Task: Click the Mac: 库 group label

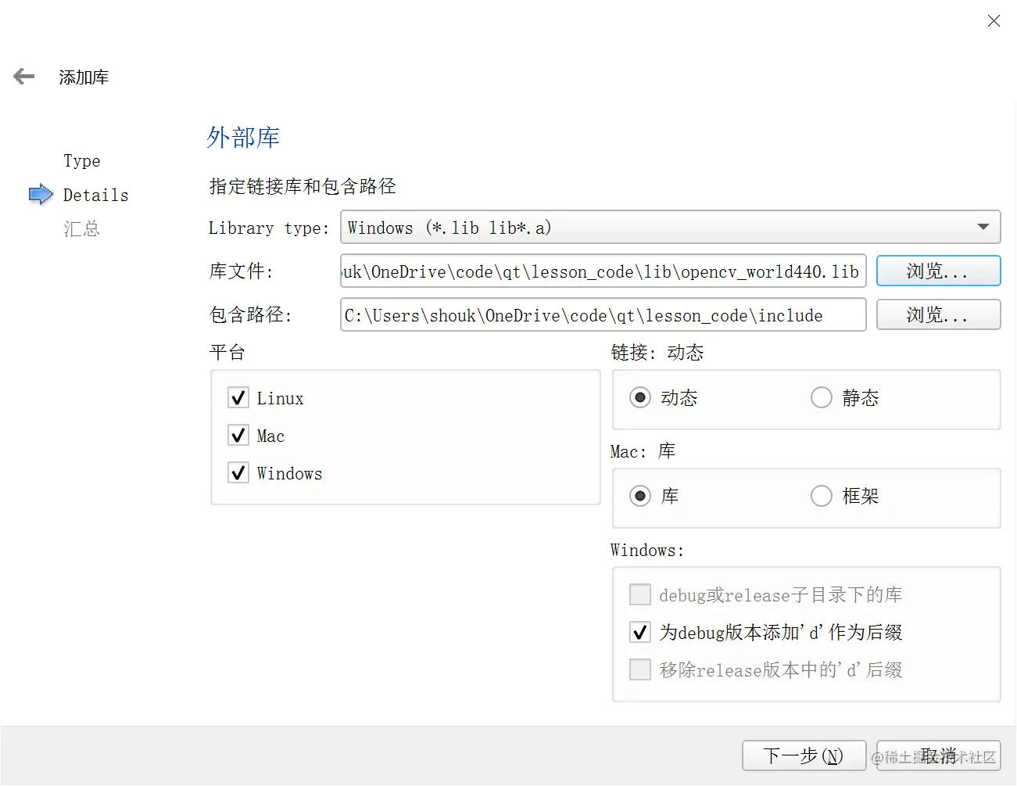Action: pyautogui.click(x=643, y=451)
